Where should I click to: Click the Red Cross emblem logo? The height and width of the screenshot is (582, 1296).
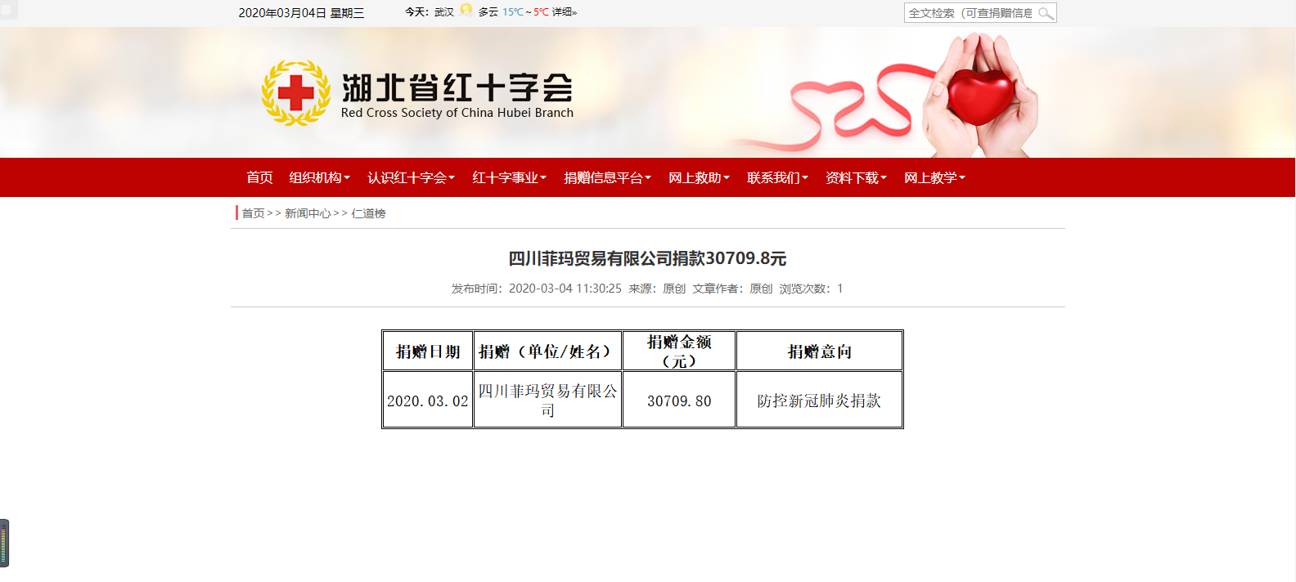click(295, 93)
